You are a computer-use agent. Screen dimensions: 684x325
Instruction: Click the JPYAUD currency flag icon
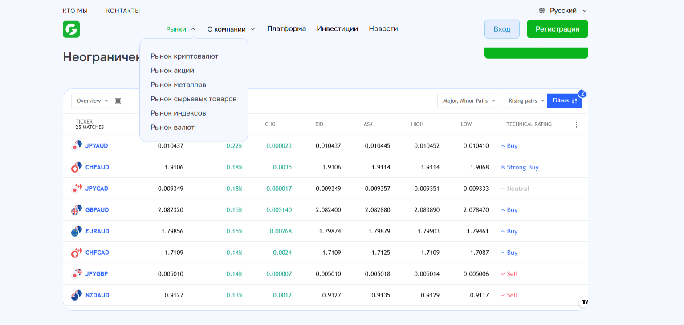(x=77, y=146)
